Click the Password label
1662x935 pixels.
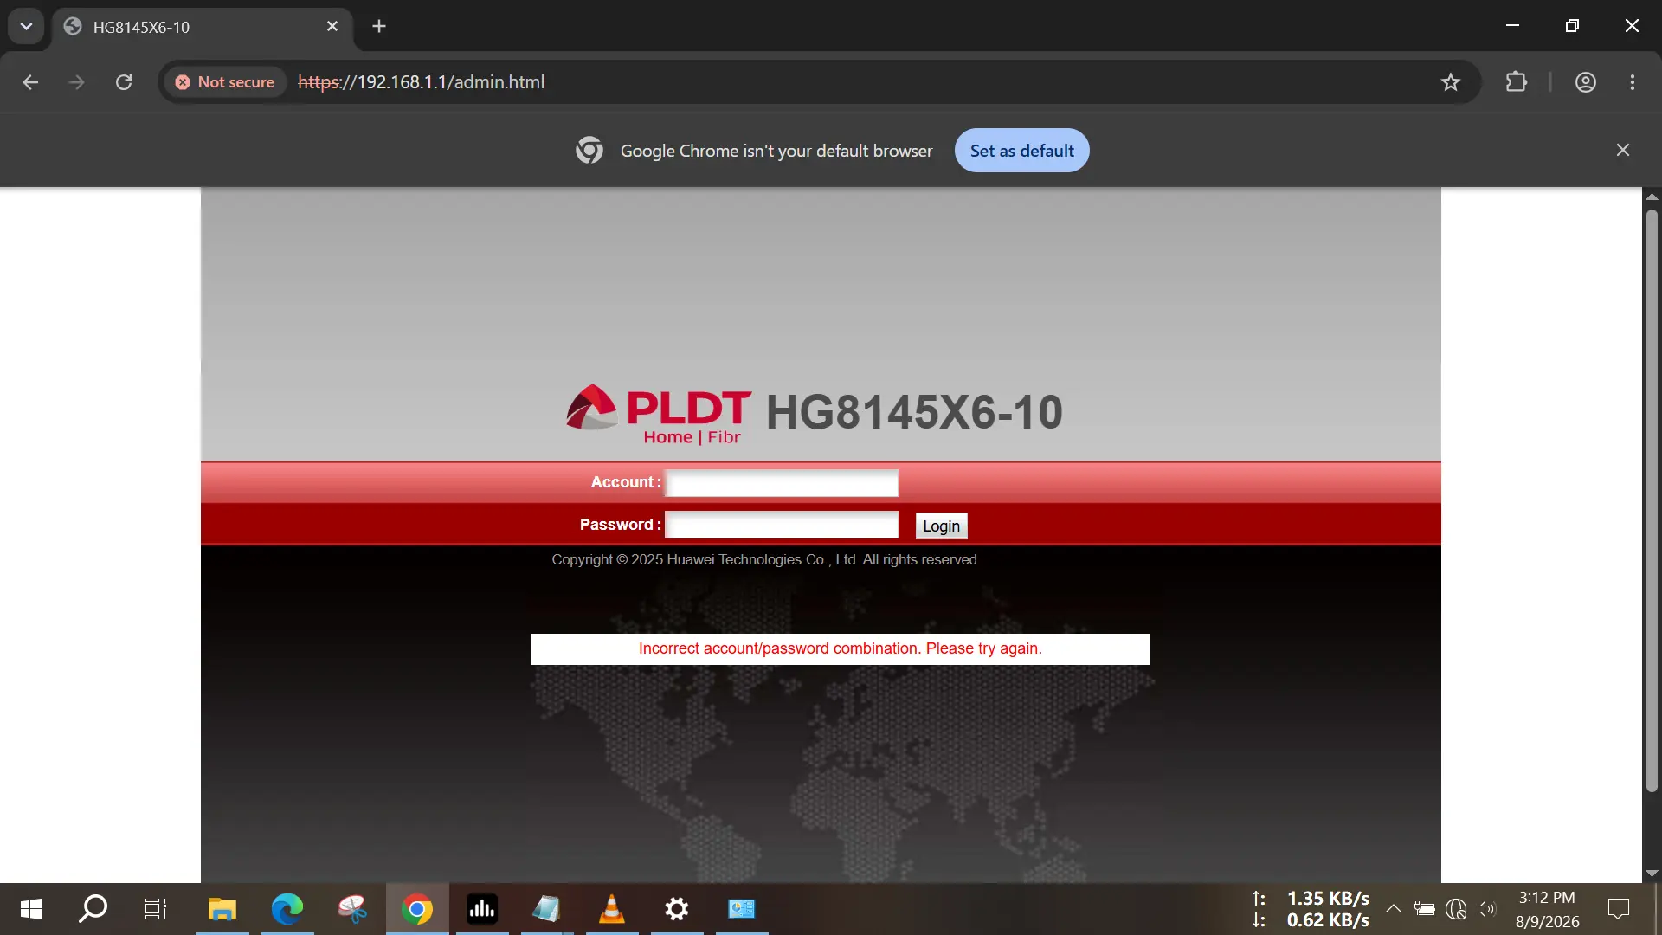(621, 525)
